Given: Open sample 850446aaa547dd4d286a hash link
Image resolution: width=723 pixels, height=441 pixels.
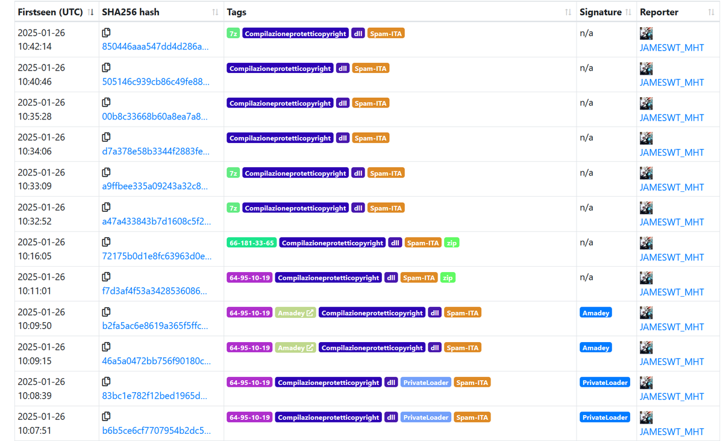Looking at the screenshot, I should click(x=155, y=47).
